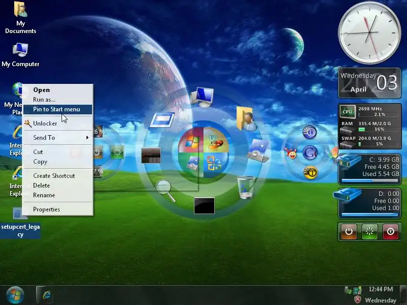The image size is (407, 305).
Task: Click the black command prompt icon in dock
Action: 205,206
